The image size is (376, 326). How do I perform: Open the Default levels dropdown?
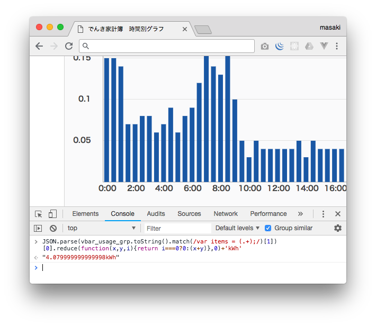(237, 228)
